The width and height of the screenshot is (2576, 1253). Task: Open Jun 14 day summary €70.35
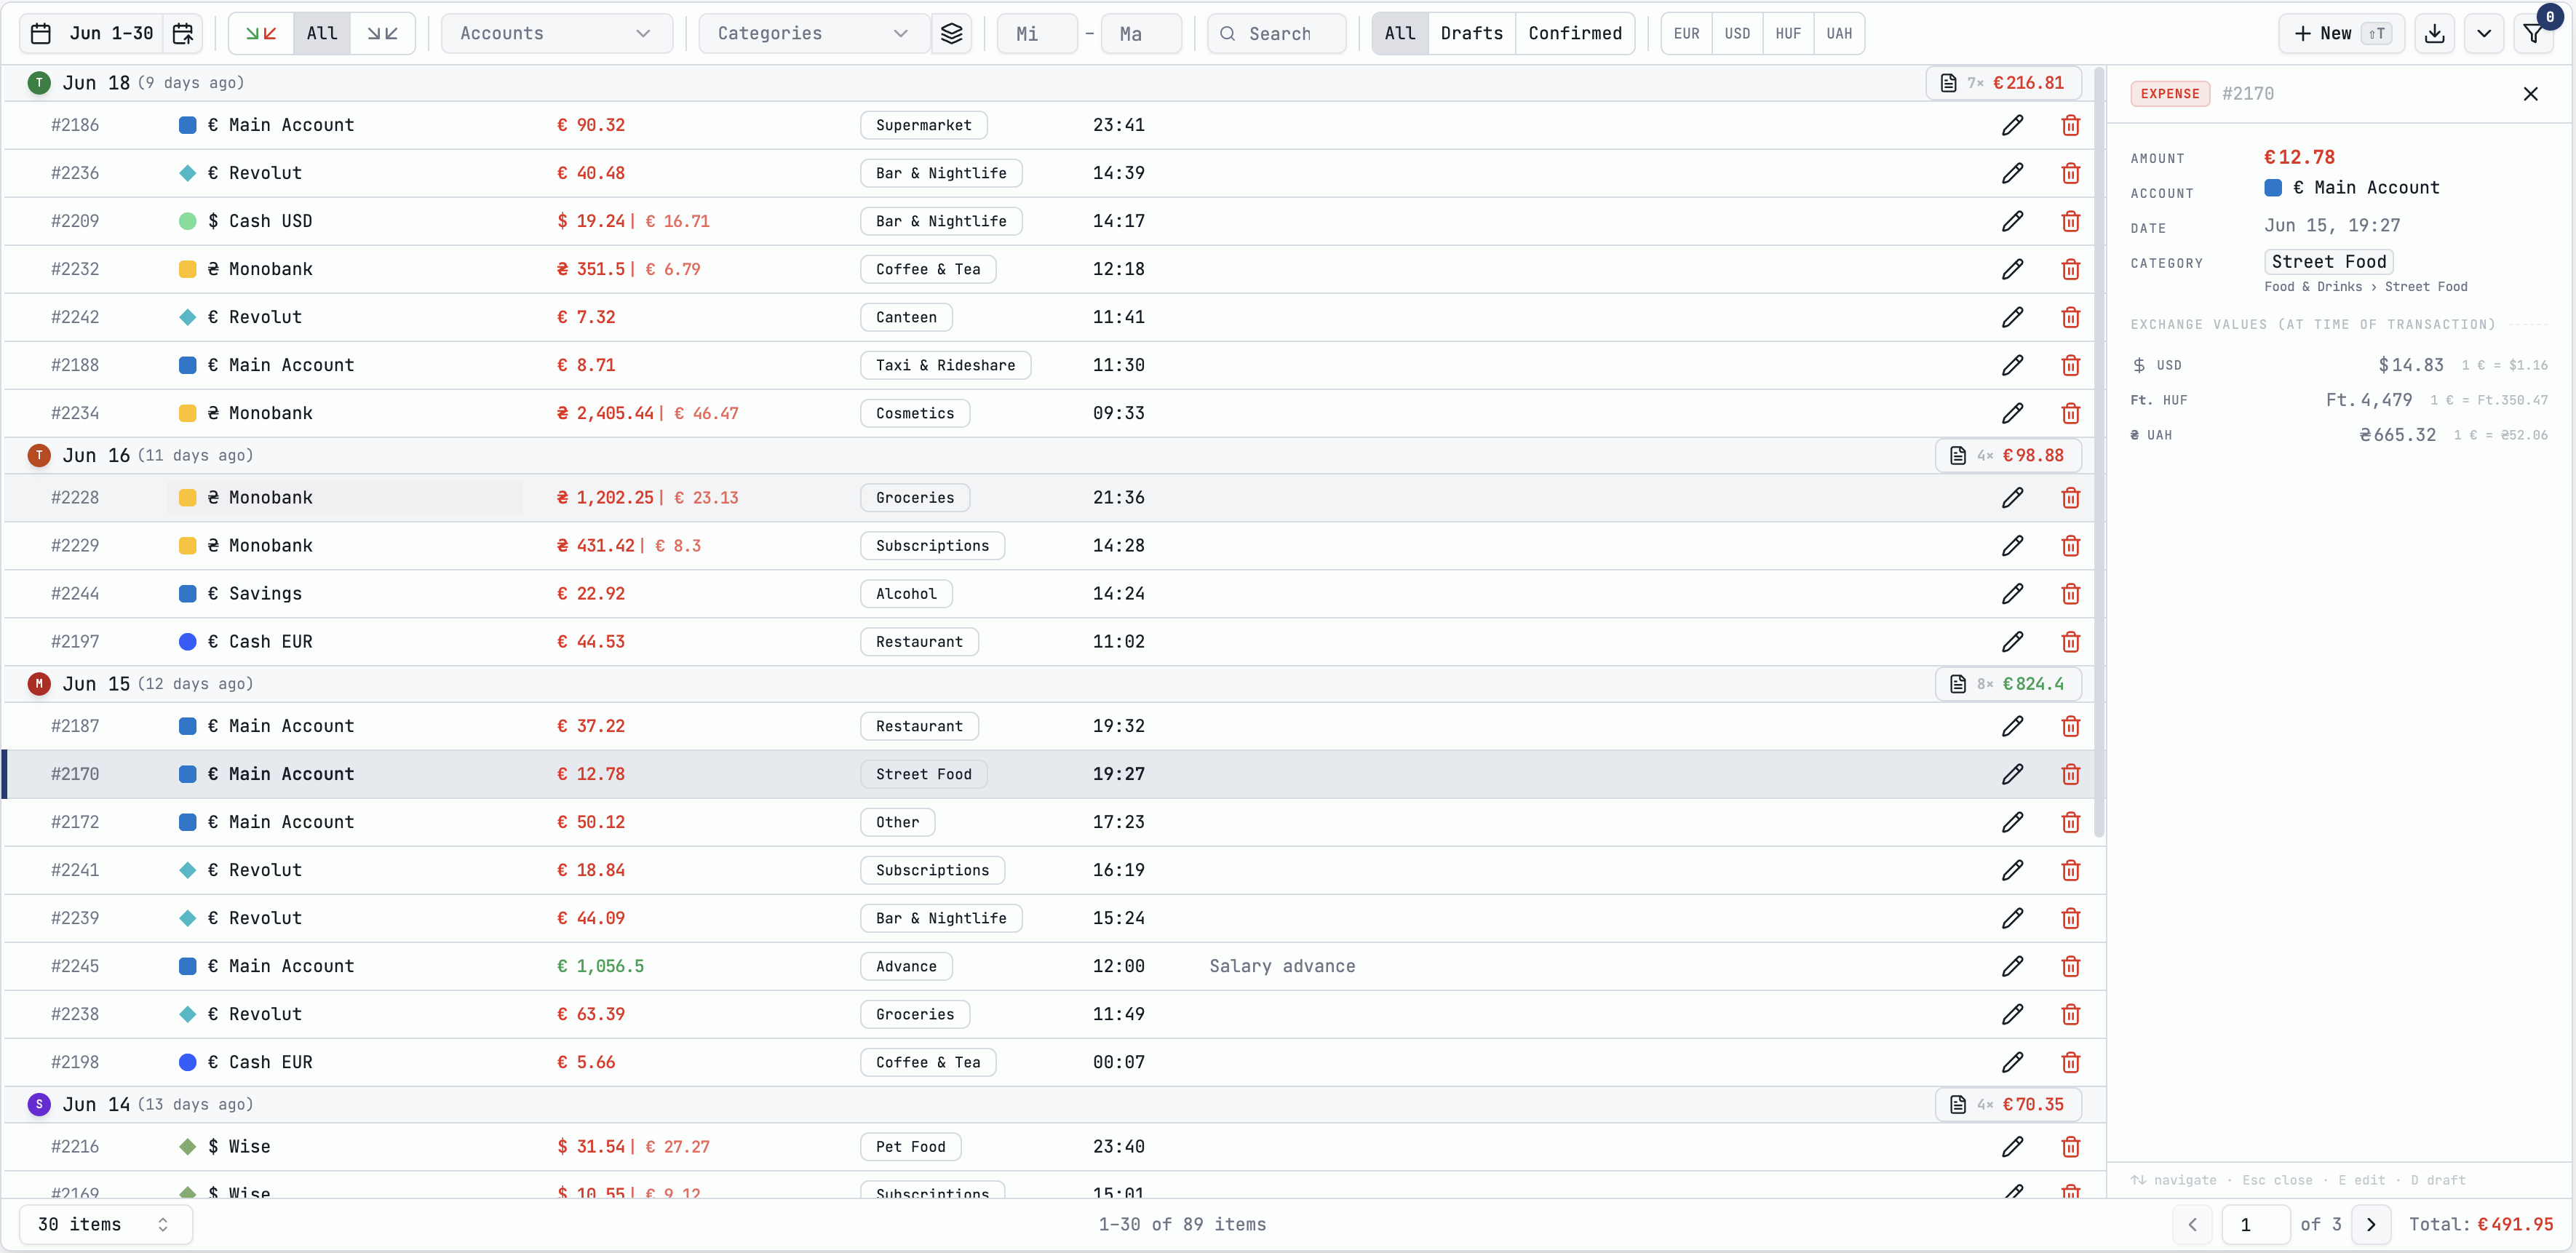(x=2008, y=1105)
